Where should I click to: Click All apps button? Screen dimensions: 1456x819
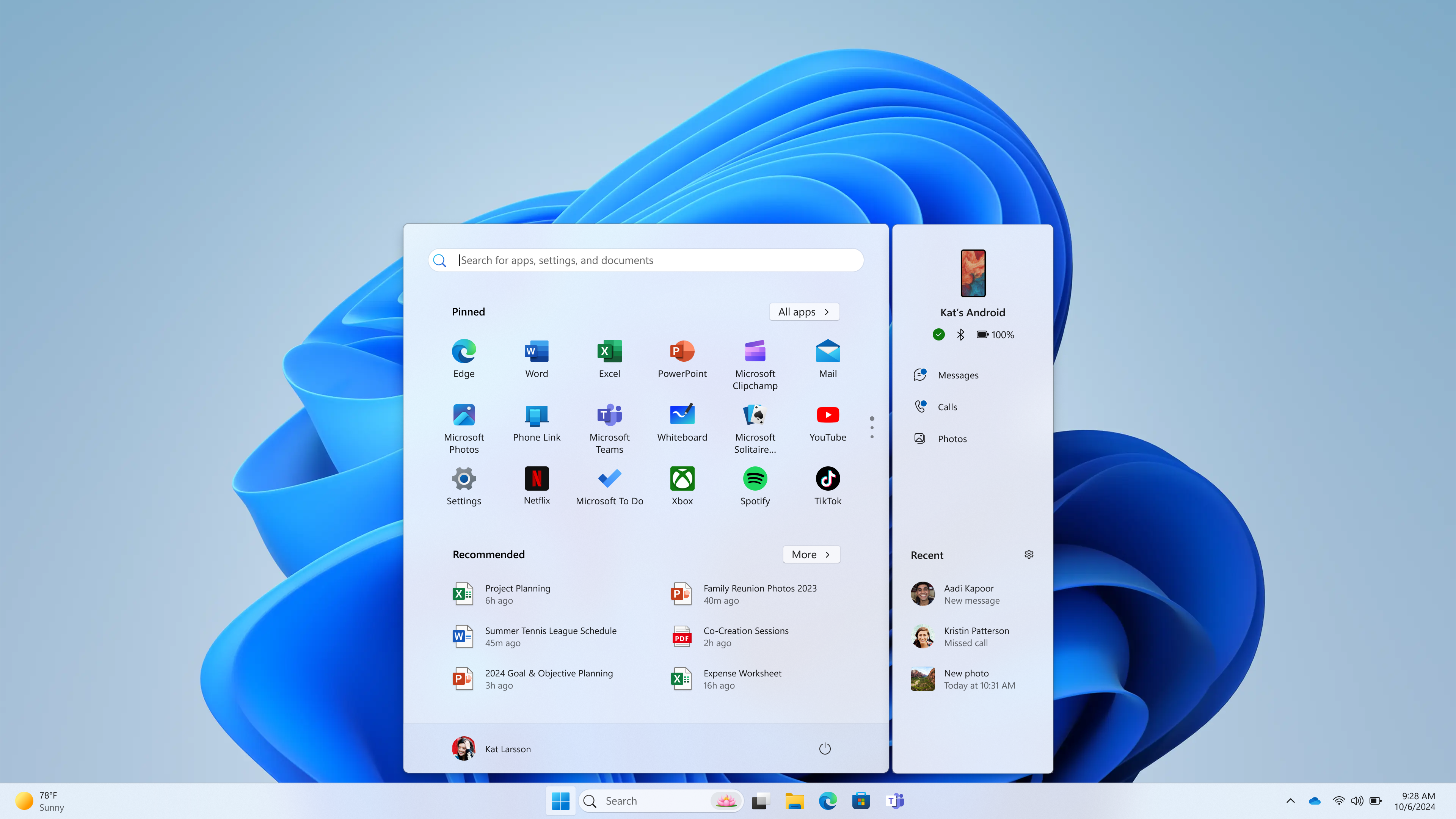pyautogui.click(x=805, y=311)
